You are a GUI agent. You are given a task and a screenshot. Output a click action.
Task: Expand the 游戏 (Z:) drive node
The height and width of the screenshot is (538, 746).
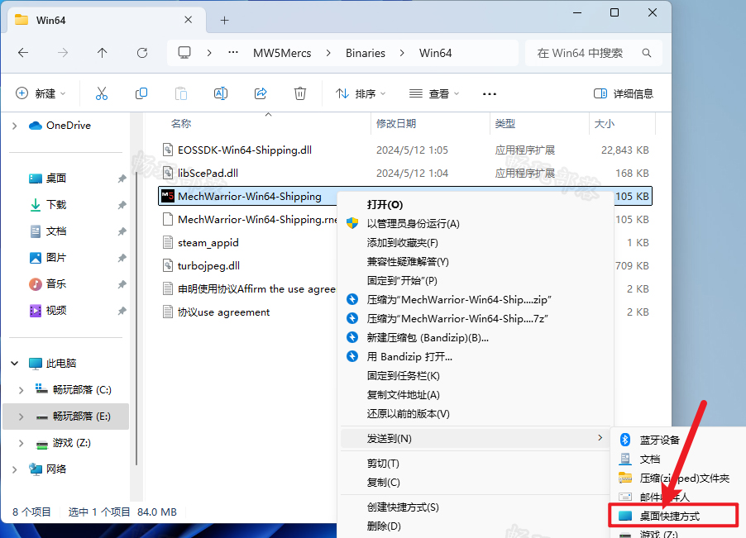(x=21, y=443)
